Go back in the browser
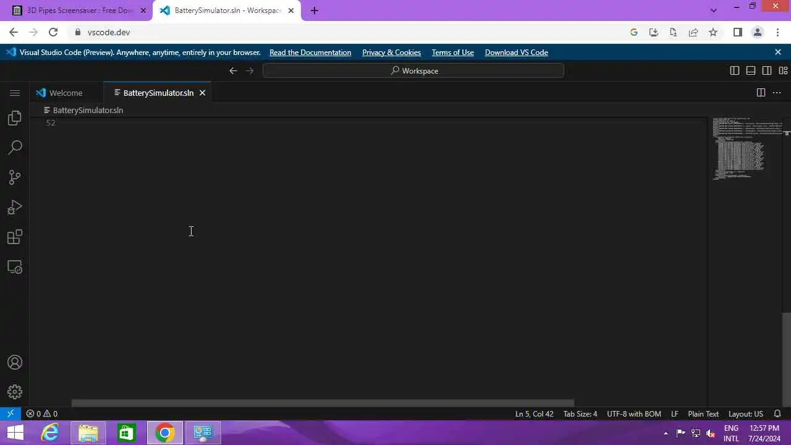791x445 pixels. [x=14, y=32]
